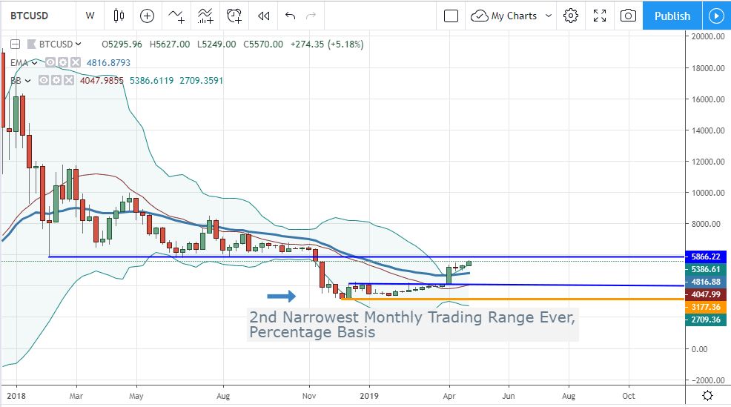Screen dimensions: 731x407
Task: Expand the BTCUSD legend dropdown arrow
Action: [x=79, y=44]
